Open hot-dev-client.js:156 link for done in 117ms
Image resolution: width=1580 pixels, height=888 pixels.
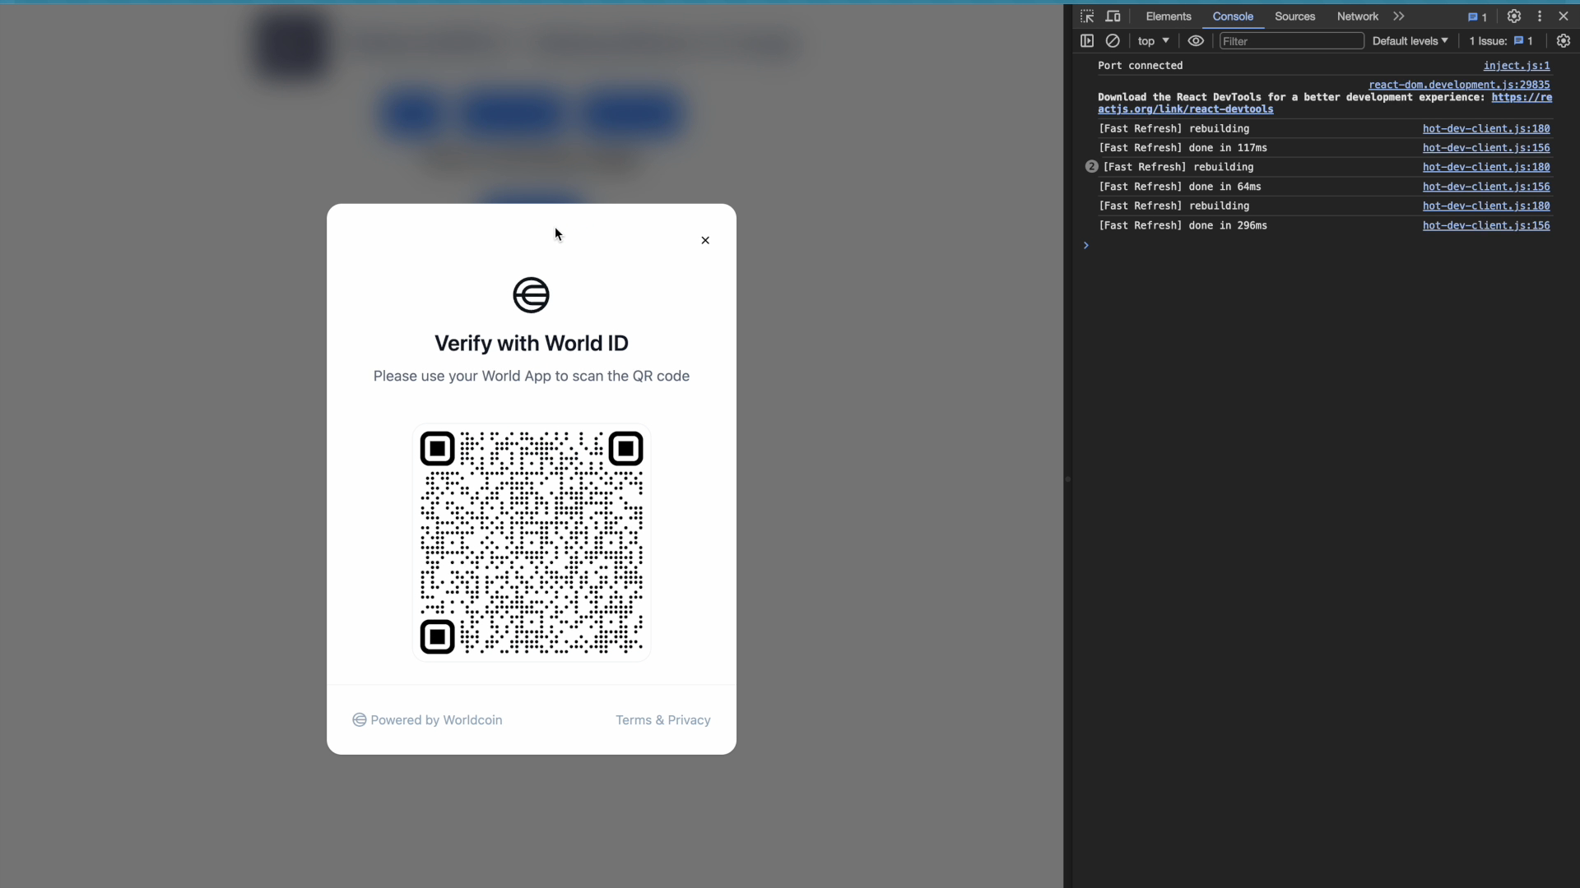[1486, 148]
